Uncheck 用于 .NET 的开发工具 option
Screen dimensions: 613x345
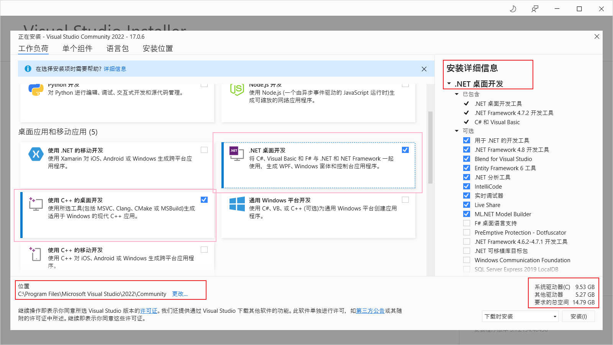467,140
